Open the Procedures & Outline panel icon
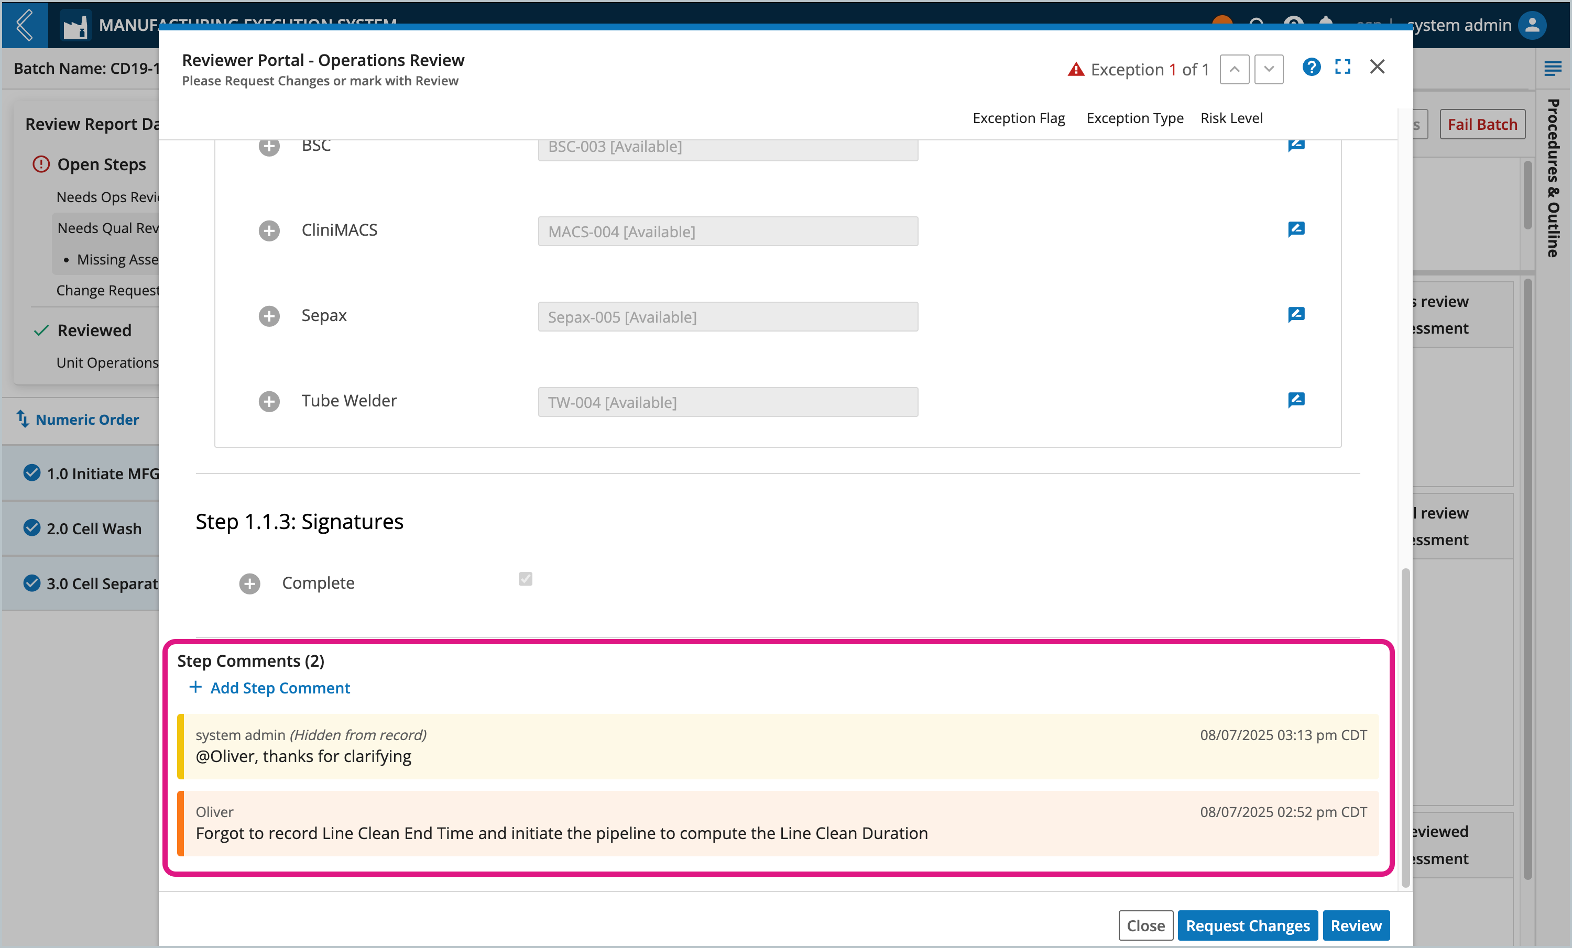 pyautogui.click(x=1553, y=68)
